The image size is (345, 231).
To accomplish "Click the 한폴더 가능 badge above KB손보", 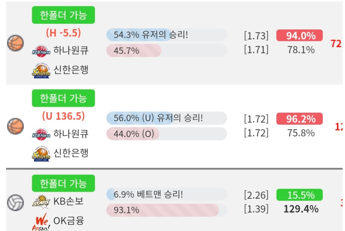I will 63,183.
